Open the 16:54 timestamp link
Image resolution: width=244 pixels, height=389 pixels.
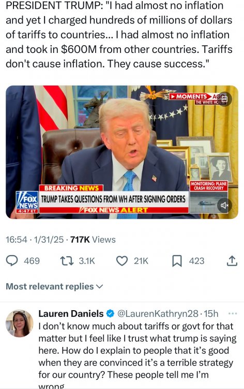[x=17, y=240]
